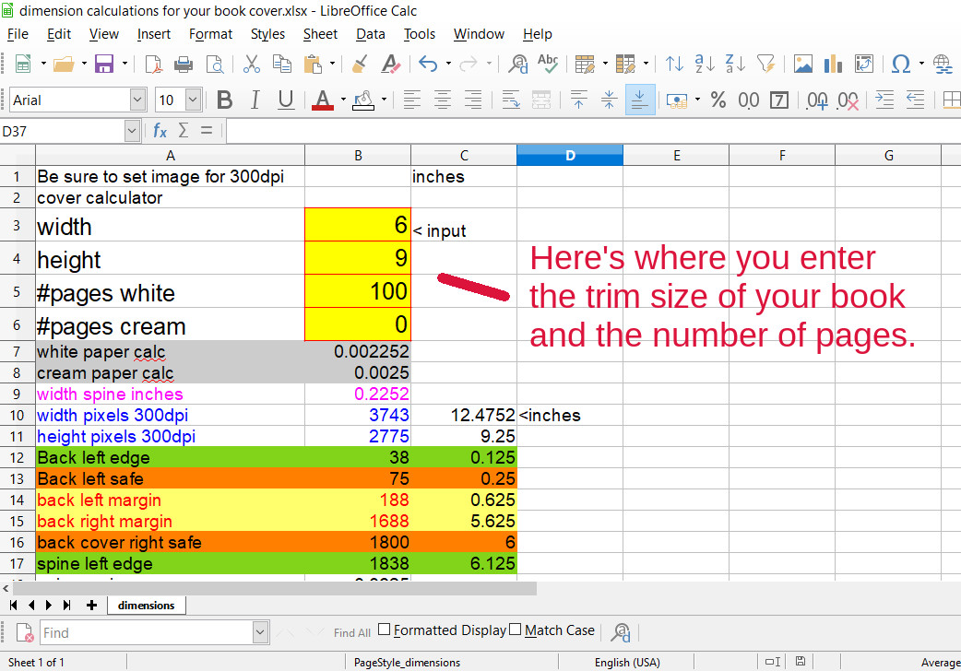
Task: Click the Print icon in toolbar
Action: (x=184, y=64)
